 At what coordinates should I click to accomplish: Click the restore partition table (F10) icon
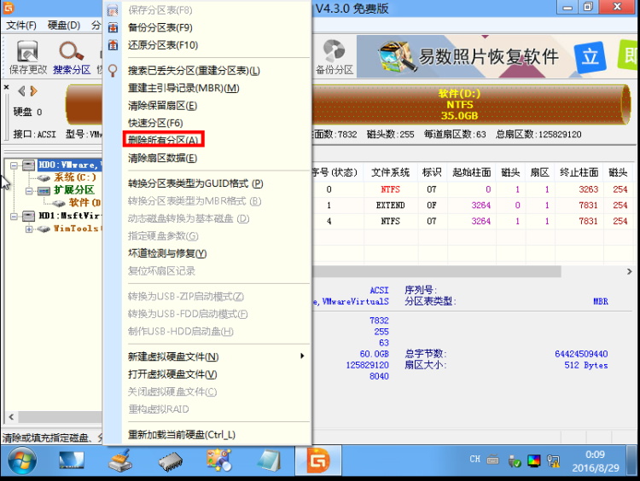[113, 45]
